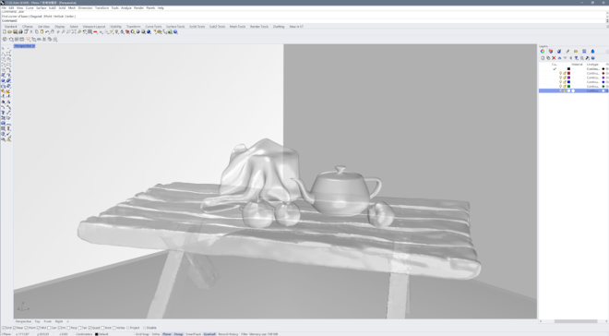Enable the Perp osnap checkbox
The width and height of the screenshot is (609, 336).
point(68,328)
